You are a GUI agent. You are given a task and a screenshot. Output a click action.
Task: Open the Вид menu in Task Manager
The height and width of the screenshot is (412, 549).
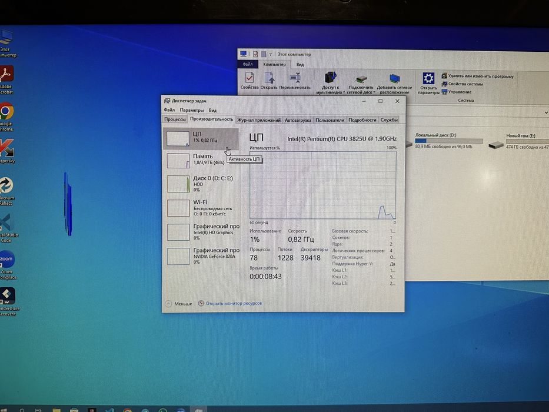point(212,110)
